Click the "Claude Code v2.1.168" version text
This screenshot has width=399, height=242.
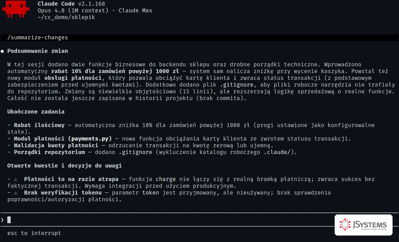pyautogui.click(x=71, y=4)
